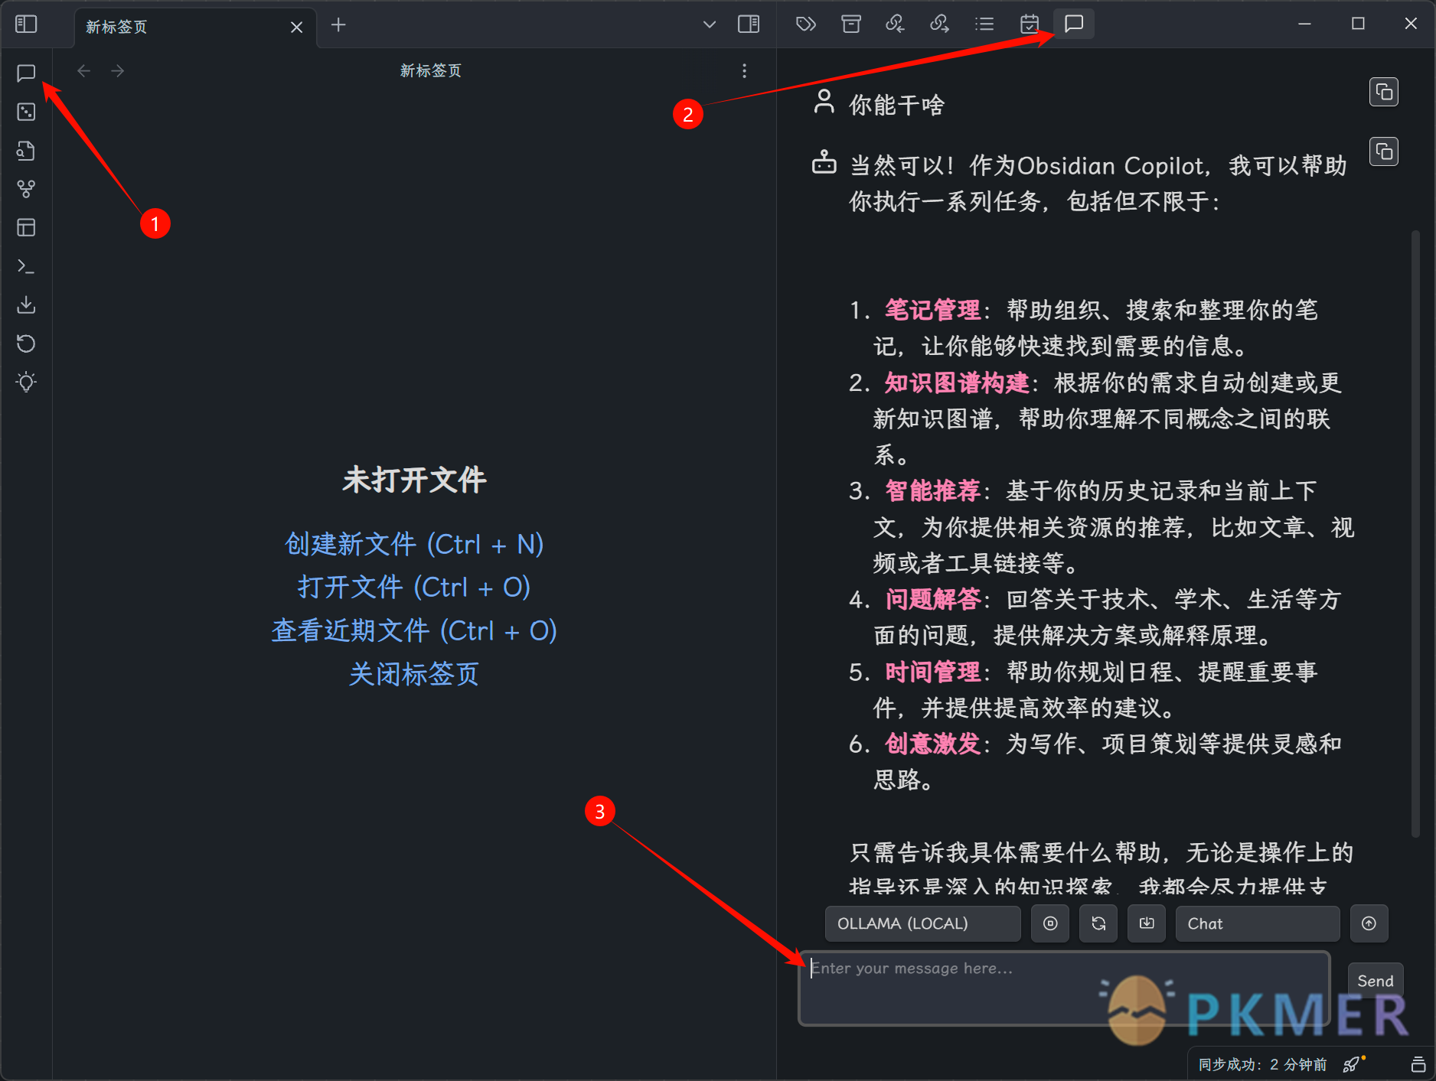This screenshot has height=1081, width=1436.
Task: Click 查看近期文件 (Ctrl + O) link
Action: tap(414, 630)
